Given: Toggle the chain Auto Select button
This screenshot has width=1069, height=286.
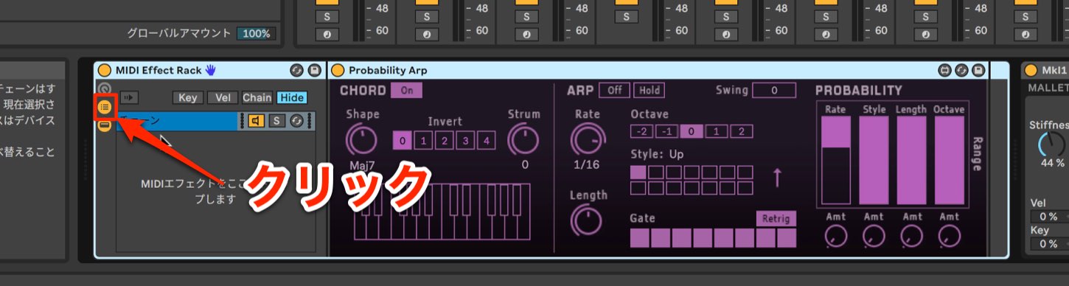Looking at the screenshot, I should pyautogui.click(x=129, y=97).
